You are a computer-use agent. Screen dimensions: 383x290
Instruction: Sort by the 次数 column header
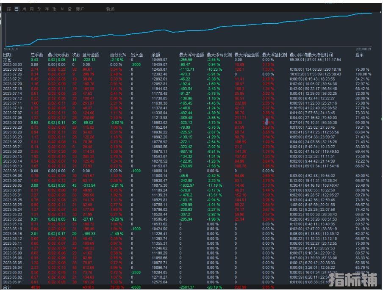(x=76, y=55)
